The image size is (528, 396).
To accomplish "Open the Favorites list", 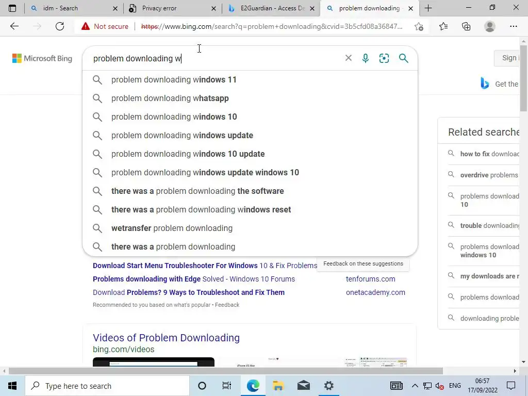I will (x=443, y=26).
